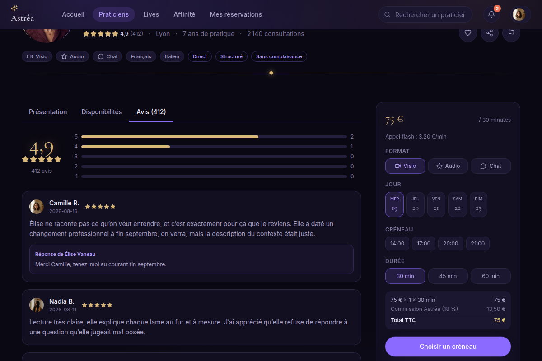Set duration to 60 min
This screenshot has width=542, height=361.
(x=491, y=276)
